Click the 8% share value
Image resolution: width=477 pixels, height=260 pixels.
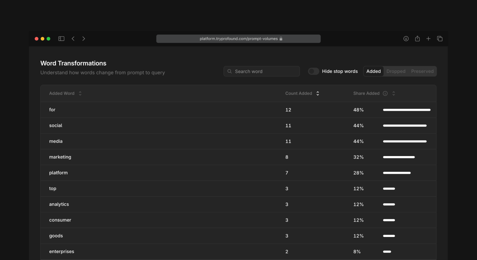coord(357,252)
